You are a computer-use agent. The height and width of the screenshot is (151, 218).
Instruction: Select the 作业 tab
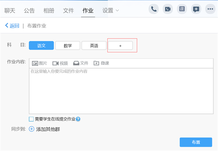(88, 11)
